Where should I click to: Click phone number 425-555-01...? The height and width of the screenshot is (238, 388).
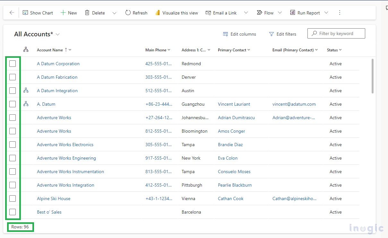[159, 64]
